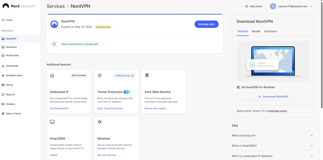
Task: Click Services in the breadcrumb
Action: 56,6
